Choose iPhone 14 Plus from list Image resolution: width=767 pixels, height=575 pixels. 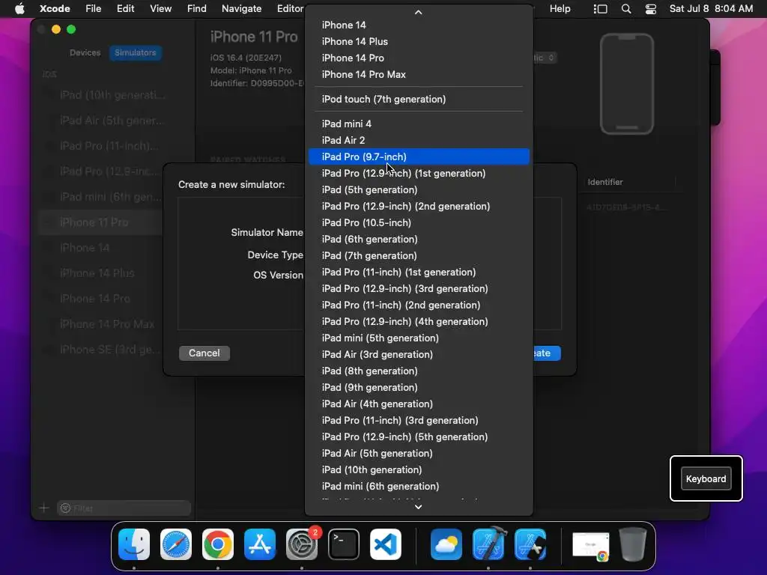tap(419, 42)
